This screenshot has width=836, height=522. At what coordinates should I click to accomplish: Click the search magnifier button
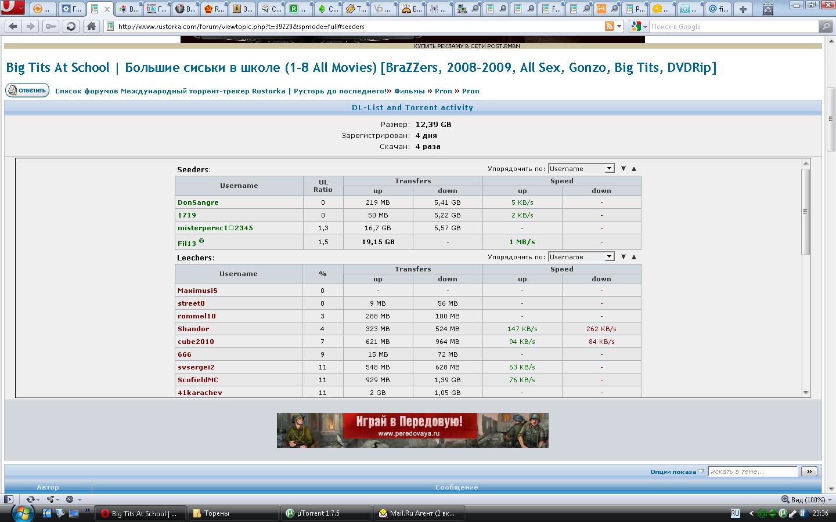coord(826,26)
